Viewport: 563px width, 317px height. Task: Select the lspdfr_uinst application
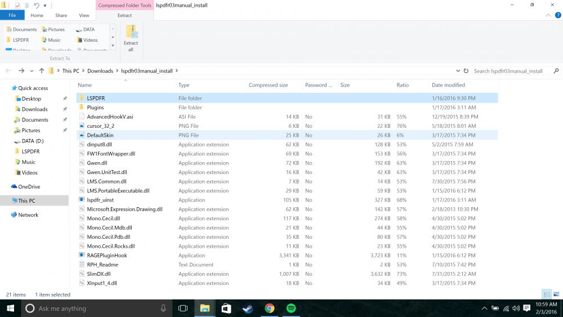287,200
